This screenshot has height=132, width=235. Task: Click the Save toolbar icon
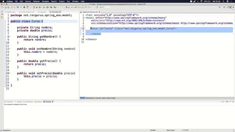tap(6, 7)
